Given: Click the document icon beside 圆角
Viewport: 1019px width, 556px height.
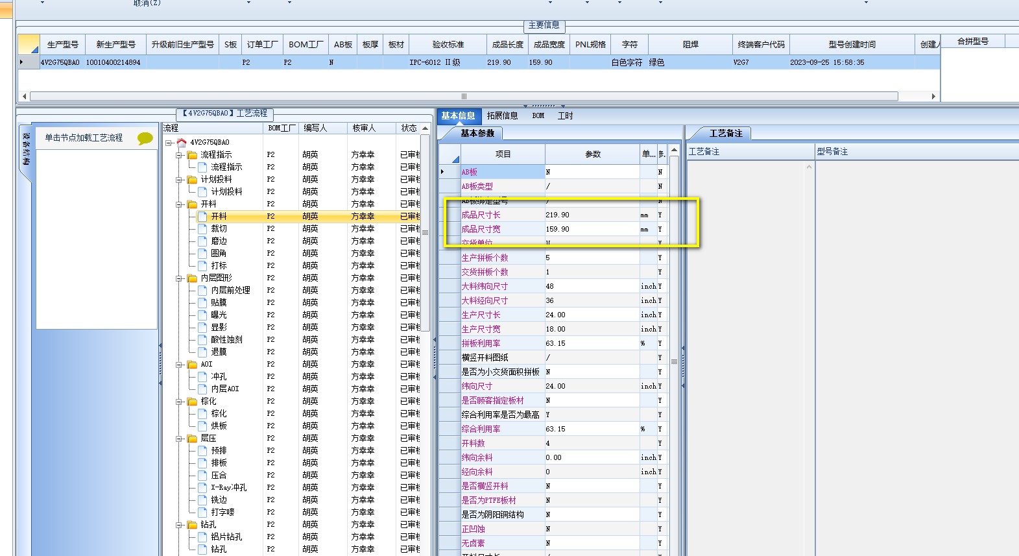Looking at the screenshot, I should click(x=202, y=253).
